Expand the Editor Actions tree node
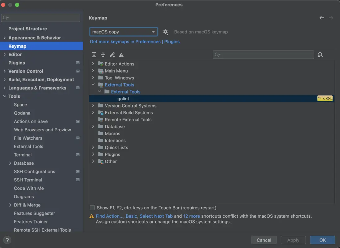Viewport: 340px width, 248px height. [x=93, y=64]
